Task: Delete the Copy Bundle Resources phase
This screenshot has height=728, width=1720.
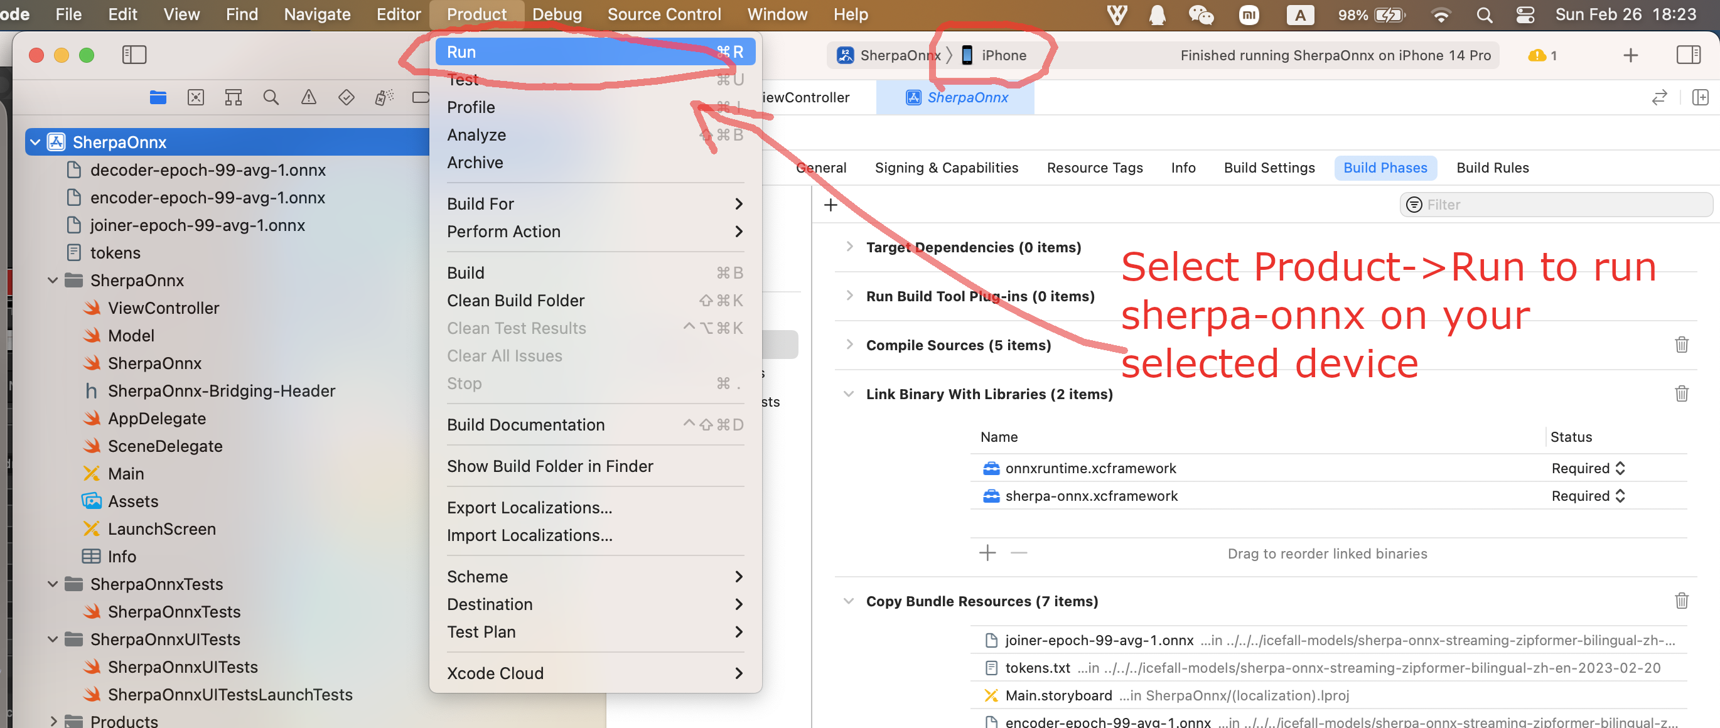Action: (1681, 601)
